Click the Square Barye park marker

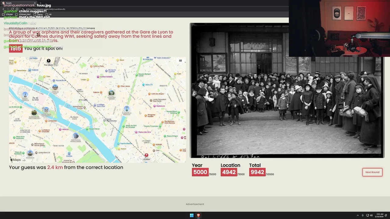(x=87, y=129)
